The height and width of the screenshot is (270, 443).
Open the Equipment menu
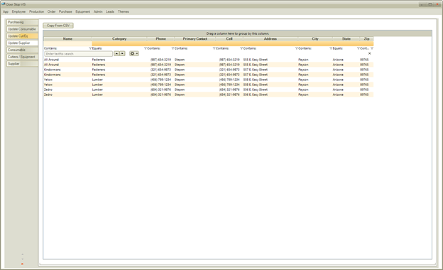click(83, 11)
